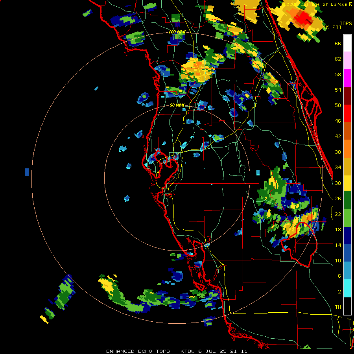Image resolution: width=354 pixels, height=354 pixels.
Task: Click the "K FT" units label
Action: click(x=332, y=28)
